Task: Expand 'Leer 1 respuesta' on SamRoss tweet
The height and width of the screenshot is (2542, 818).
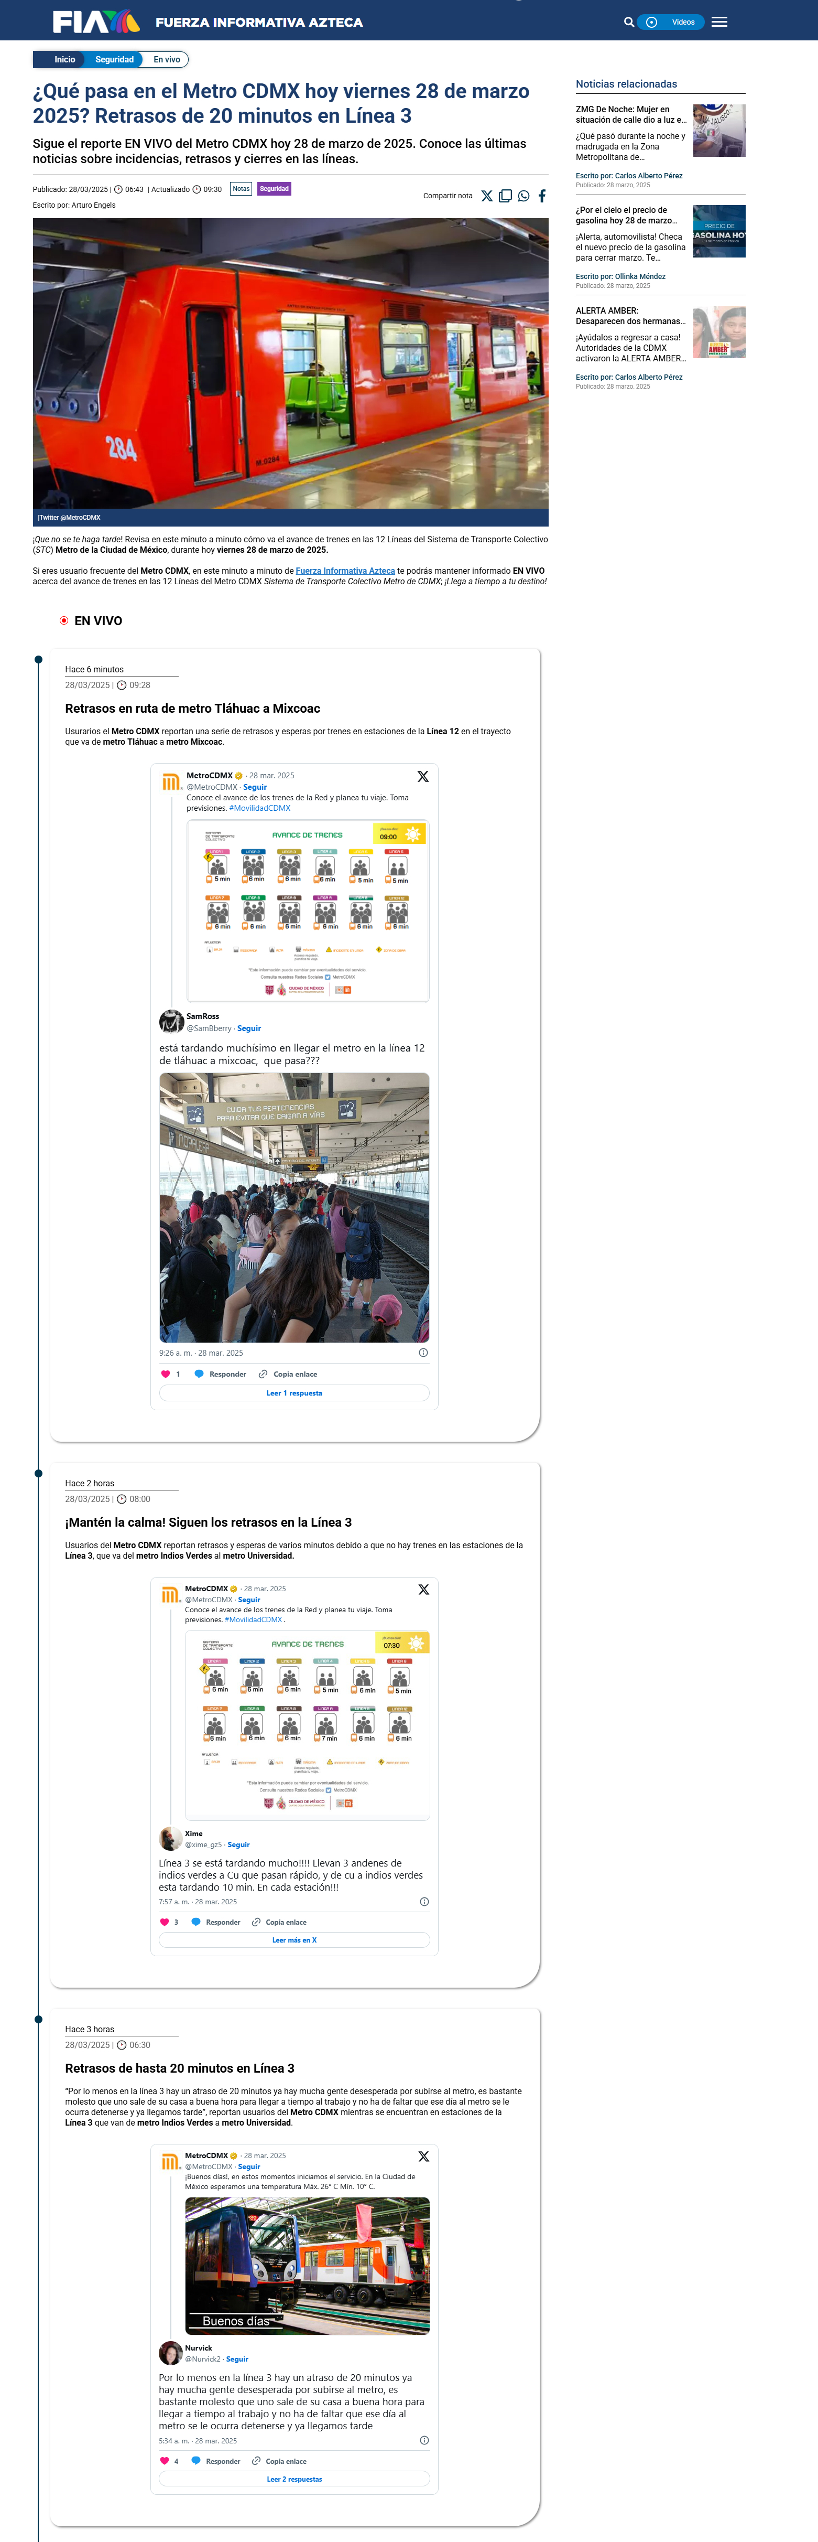Action: pyautogui.click(x=293, y=1393)
